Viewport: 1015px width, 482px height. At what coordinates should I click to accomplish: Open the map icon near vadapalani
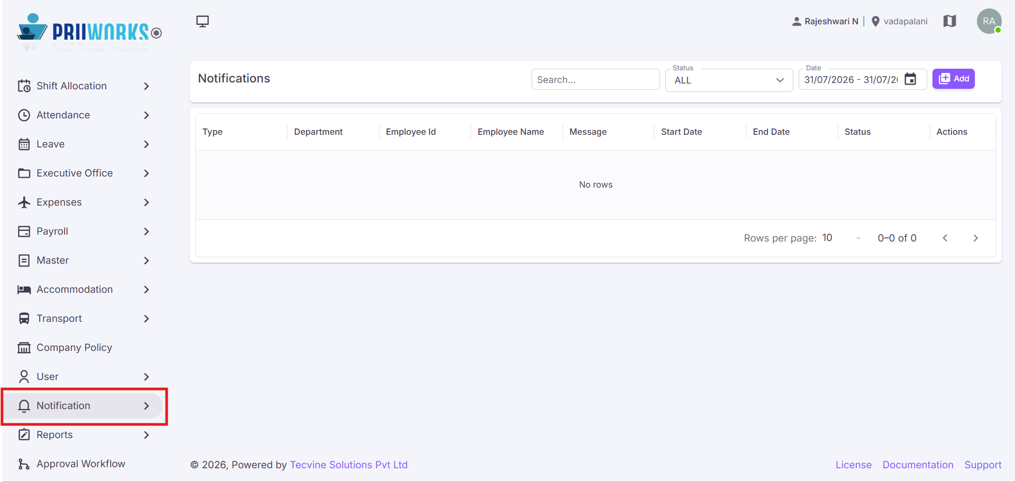[949, 21]
